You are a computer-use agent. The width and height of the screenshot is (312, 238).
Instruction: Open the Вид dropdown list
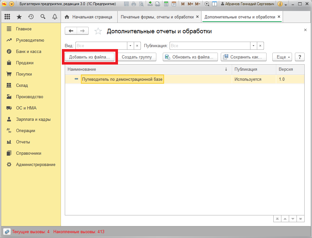click(x=130, y=46)
